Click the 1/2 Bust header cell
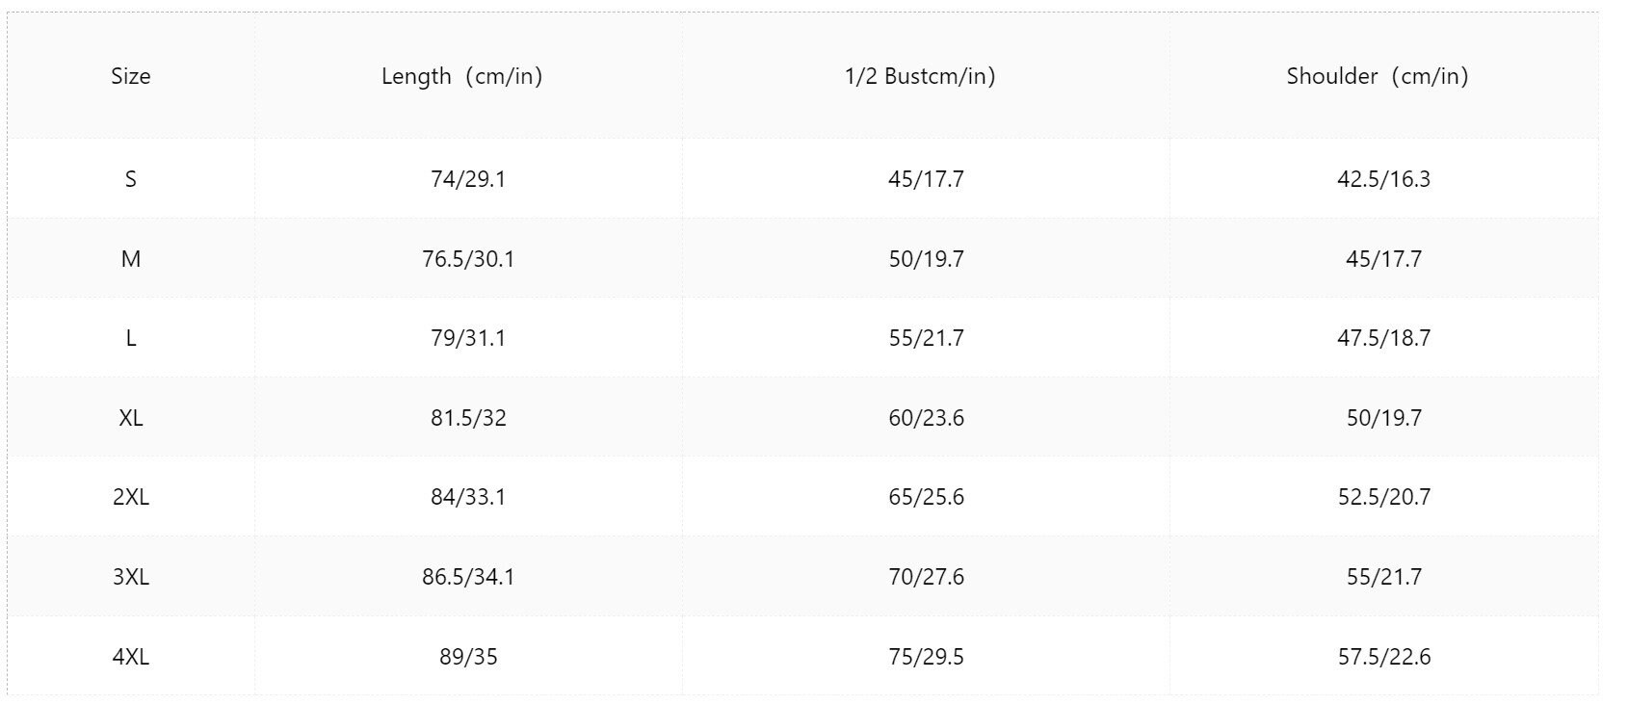Screen dimensions: 1628x705 tap(927, 76)
